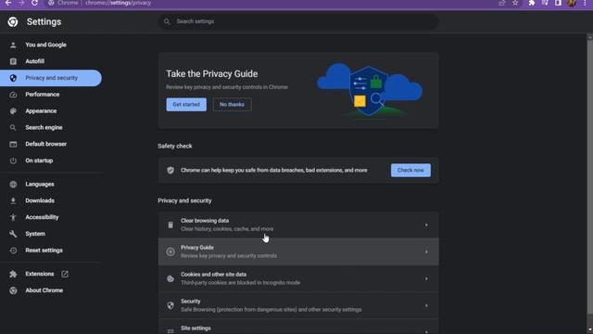Toggle the side panel icon
Image resolution: width=593 pixels, height=334 pixels.
tap(558, 3)
